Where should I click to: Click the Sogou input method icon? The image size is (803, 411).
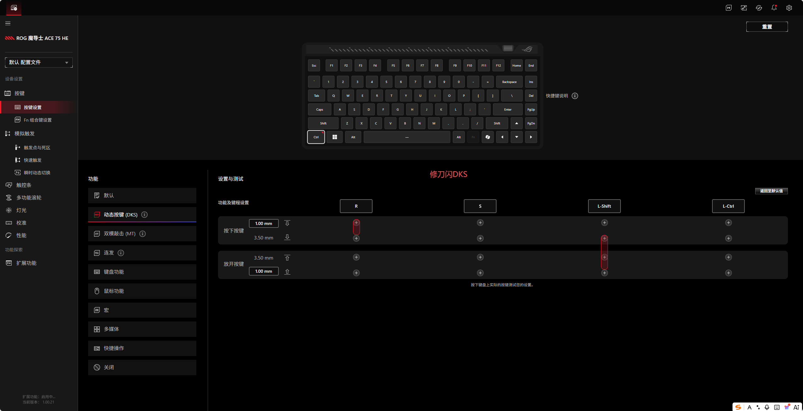coord(738,407)
